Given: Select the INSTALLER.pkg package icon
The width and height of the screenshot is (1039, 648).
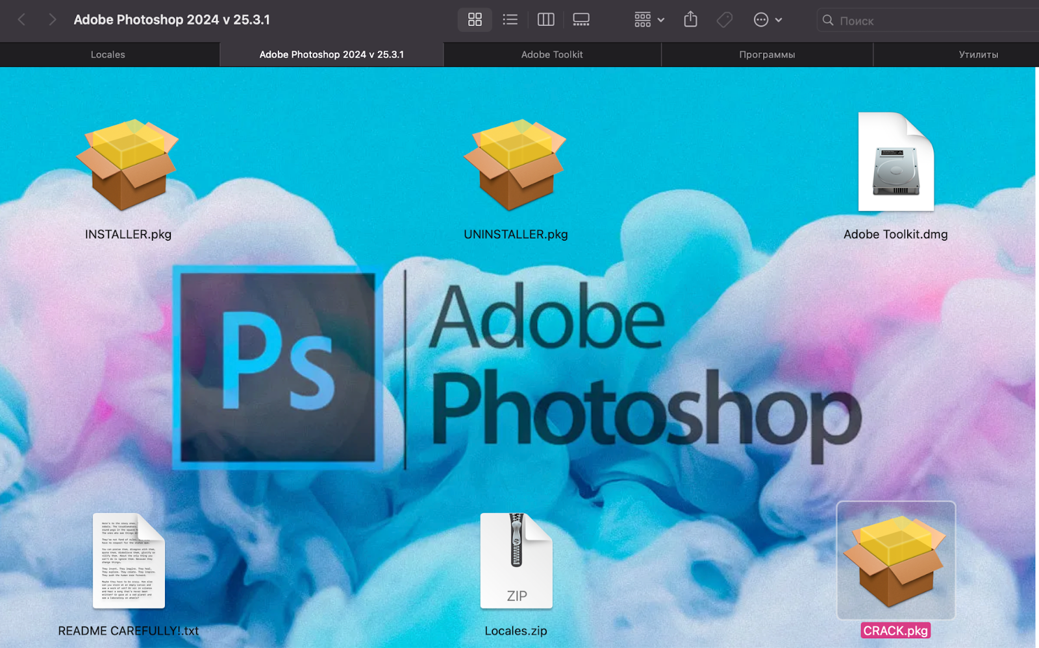Looking at the screenshot, I should [x=127, y=165].
